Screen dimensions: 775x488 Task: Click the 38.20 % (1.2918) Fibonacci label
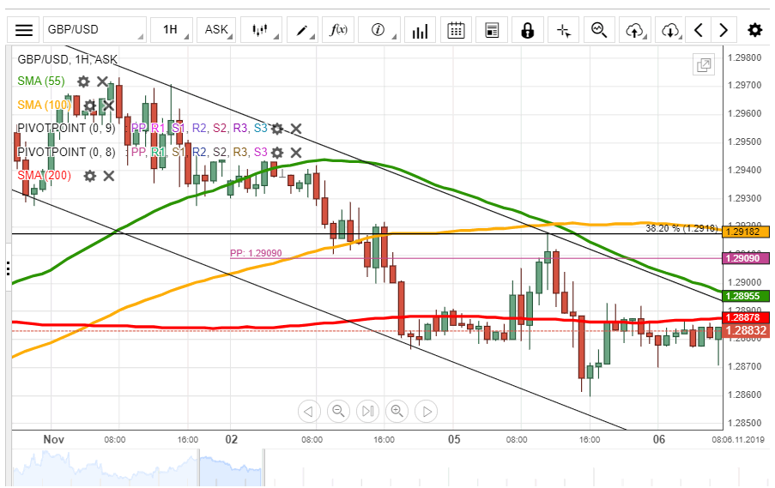681,228
